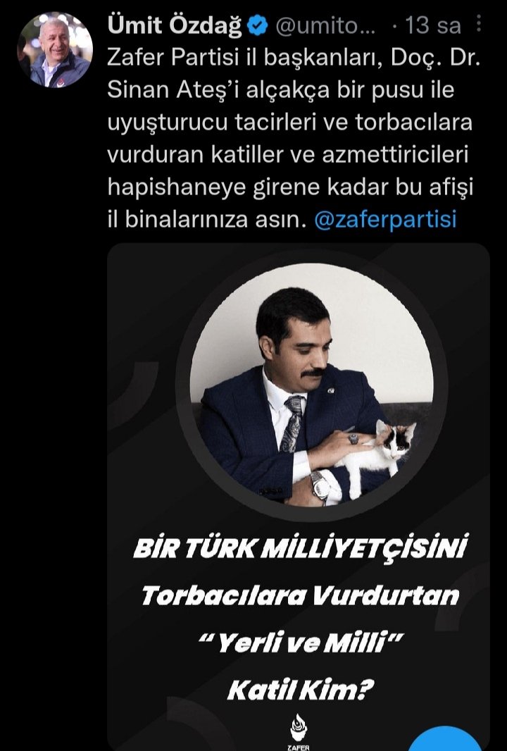Open Ümit Özdağ's profile avatar

point(55,50)
